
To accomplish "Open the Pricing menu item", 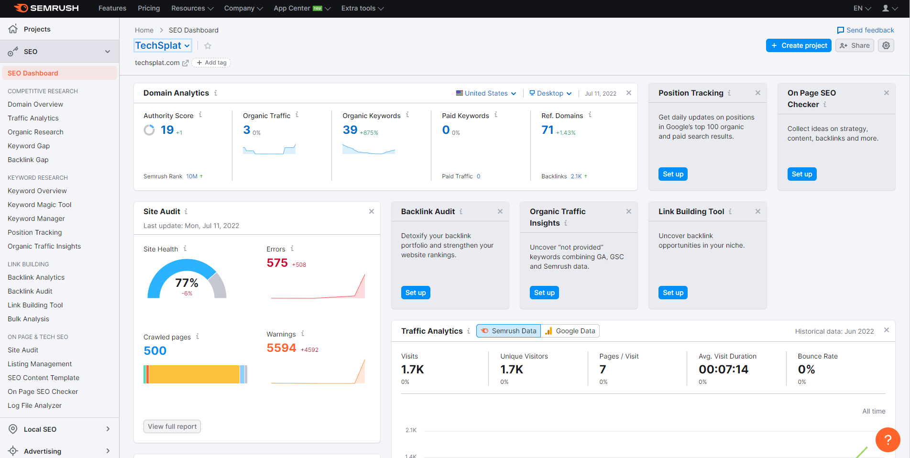I will click(x=149, y=8).
